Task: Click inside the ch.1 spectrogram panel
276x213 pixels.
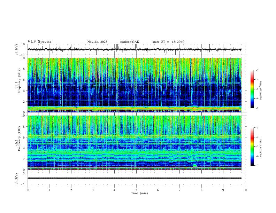Action: coord(135,85)
